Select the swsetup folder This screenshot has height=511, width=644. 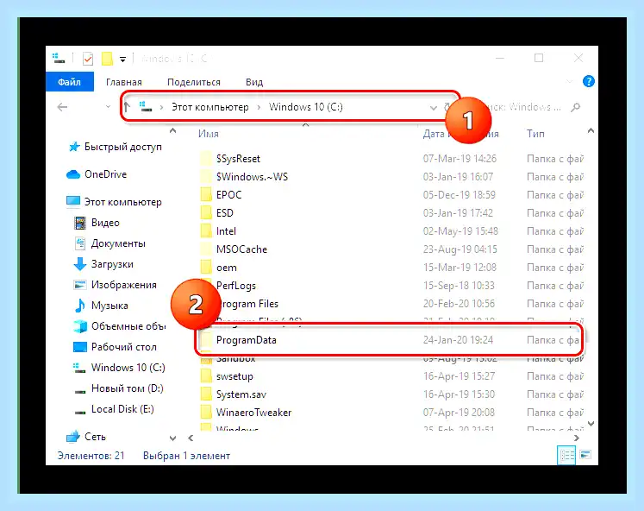click(x=234, y=376)
